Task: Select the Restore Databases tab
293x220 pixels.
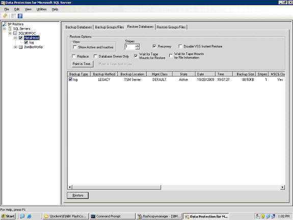Action: pos(140,27)
